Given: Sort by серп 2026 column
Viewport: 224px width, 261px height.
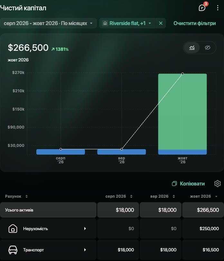Looking at the screenshot, I should click(x=119, y=196).
